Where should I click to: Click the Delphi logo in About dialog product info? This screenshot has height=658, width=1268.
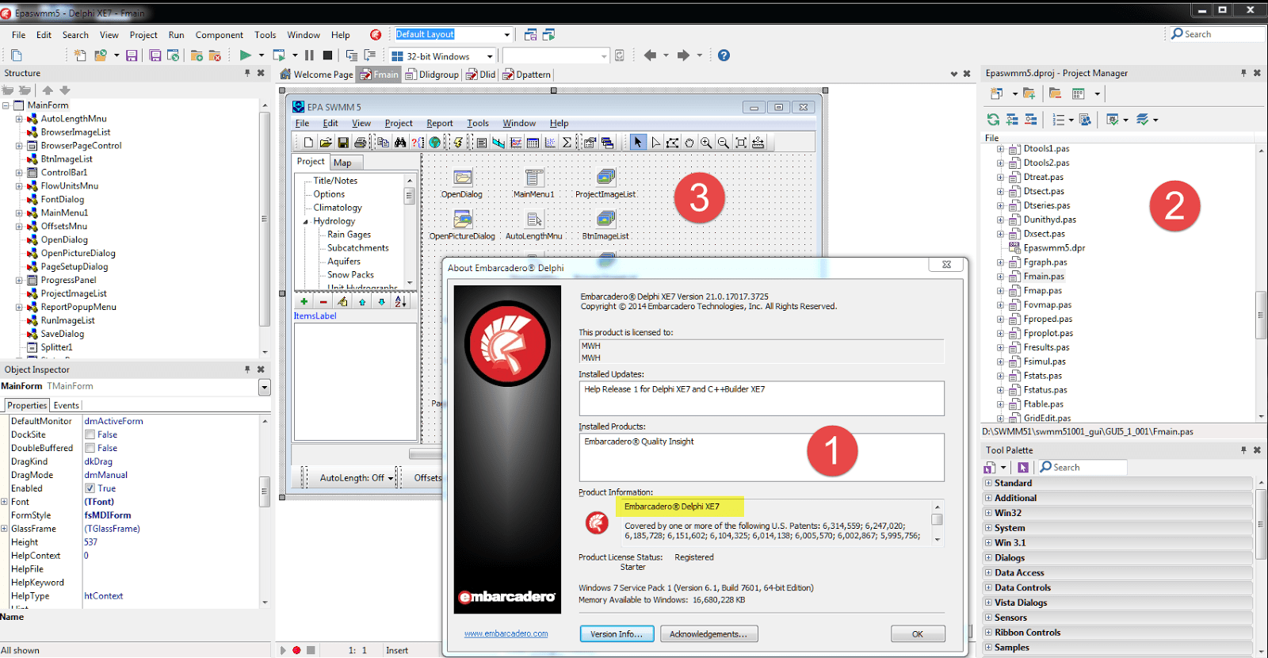click(597, 522)
